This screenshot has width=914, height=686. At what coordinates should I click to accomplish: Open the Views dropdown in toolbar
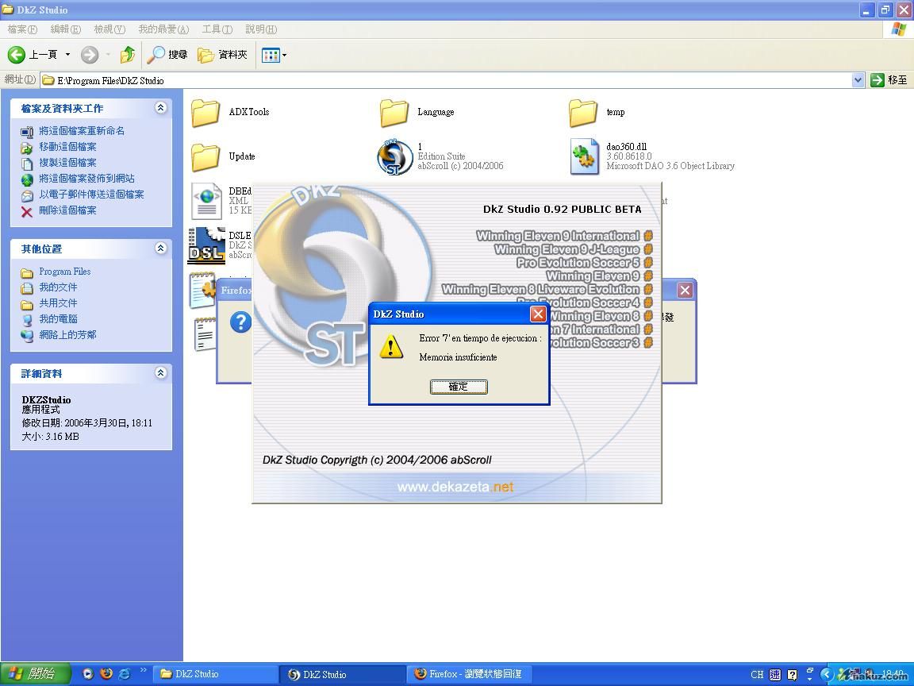(274, 56)
